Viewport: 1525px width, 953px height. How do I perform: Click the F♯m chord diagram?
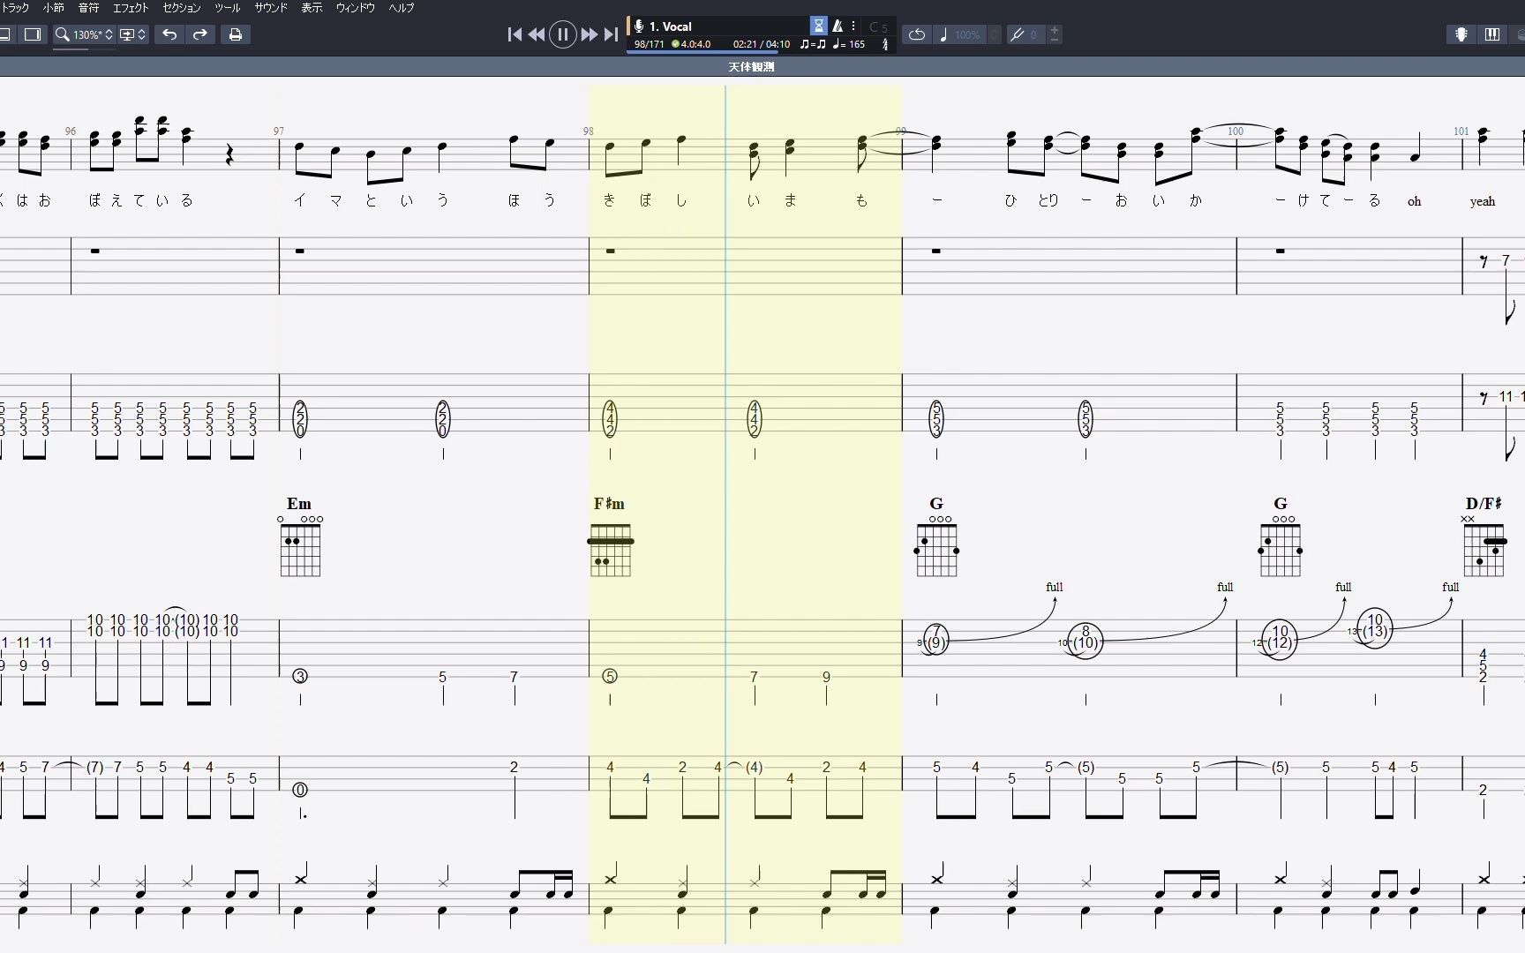pos(610,549)
